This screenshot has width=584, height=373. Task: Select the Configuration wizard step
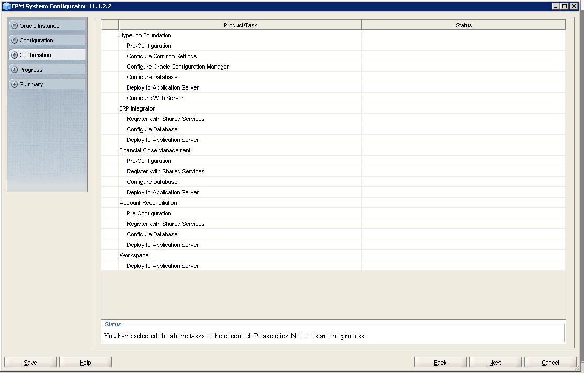point(47,40)
